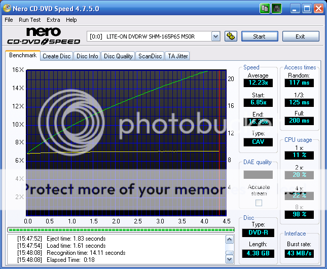Screen dimensions: 327x269
Task: Switch to the Disc Quality tab
Action: [x=118, y=56]
